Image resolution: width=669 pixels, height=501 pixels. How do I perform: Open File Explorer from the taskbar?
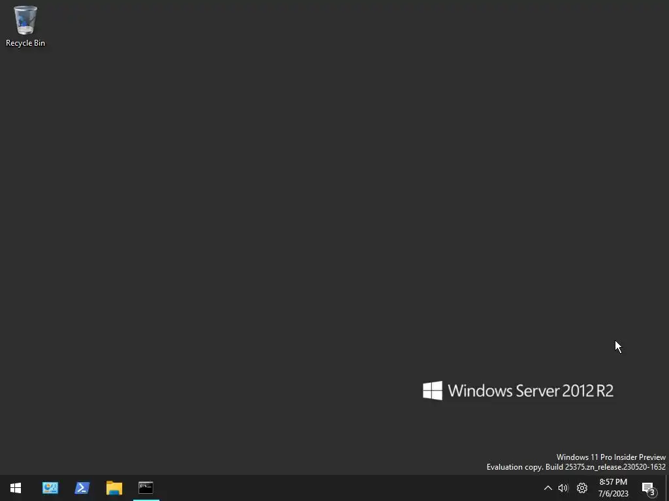(114, 488)
